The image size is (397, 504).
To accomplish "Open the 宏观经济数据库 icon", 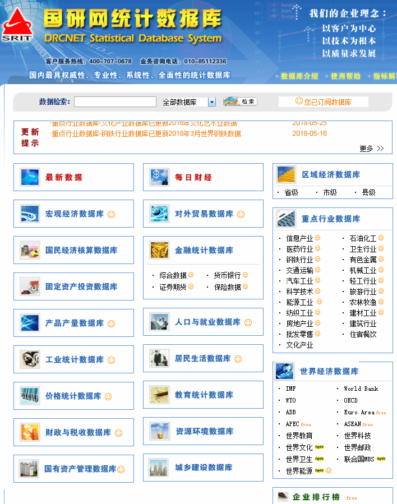I will click(30, 214).
